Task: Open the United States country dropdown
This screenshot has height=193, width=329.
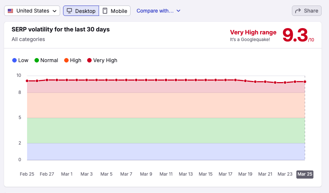Action: (x=32, y=11)
